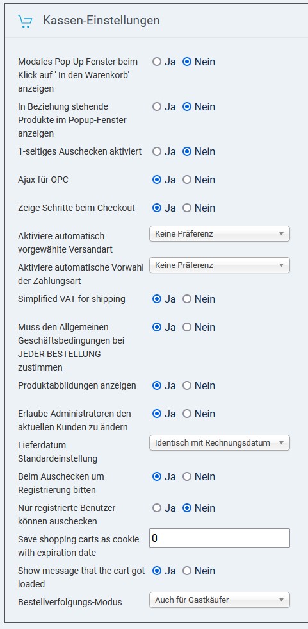Set 1-seitiges Auschecken aktiviert to Nein
This screenshot has height=629, width=308.
[x=187, y=151]
